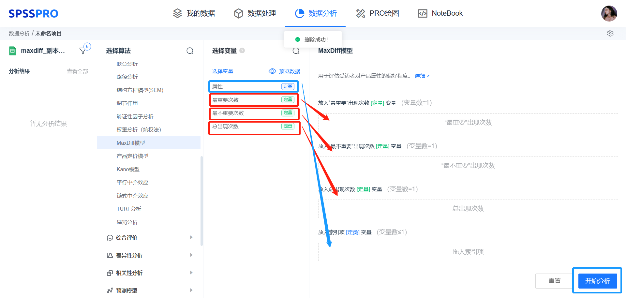Image resolution: width=626 pixels, height=298 pixels.
Task: Click the 总出现次数 input field
Action: pos(468,209)
